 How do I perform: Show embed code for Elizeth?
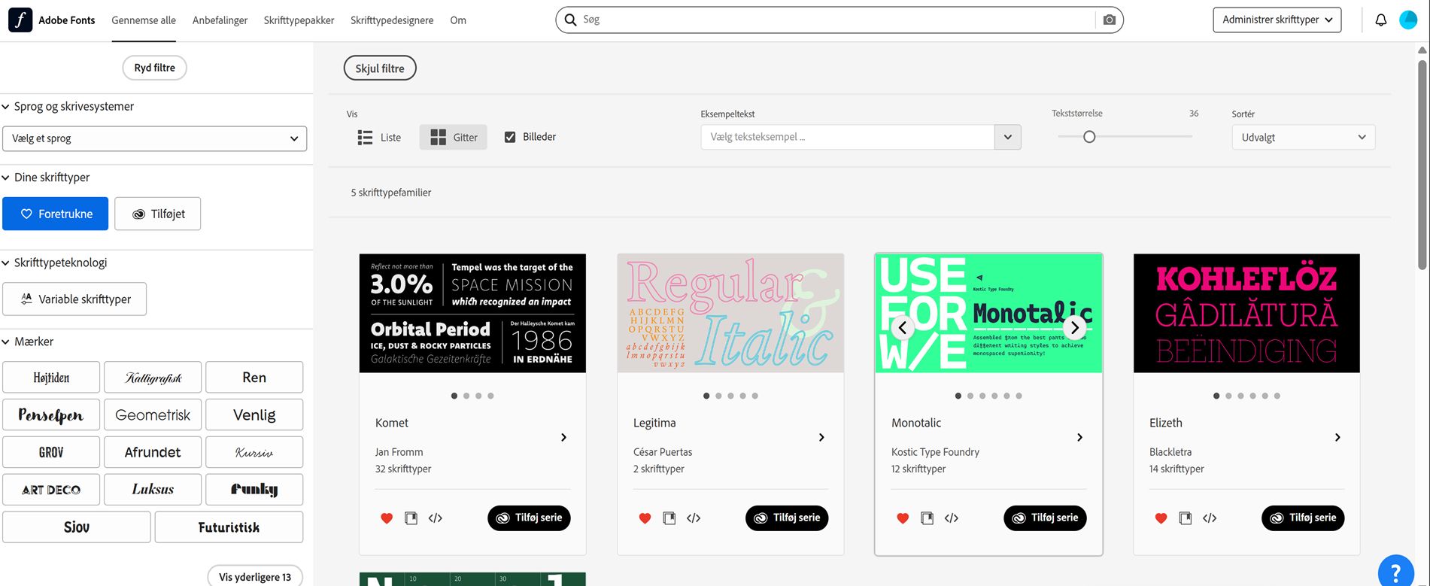1210,518
